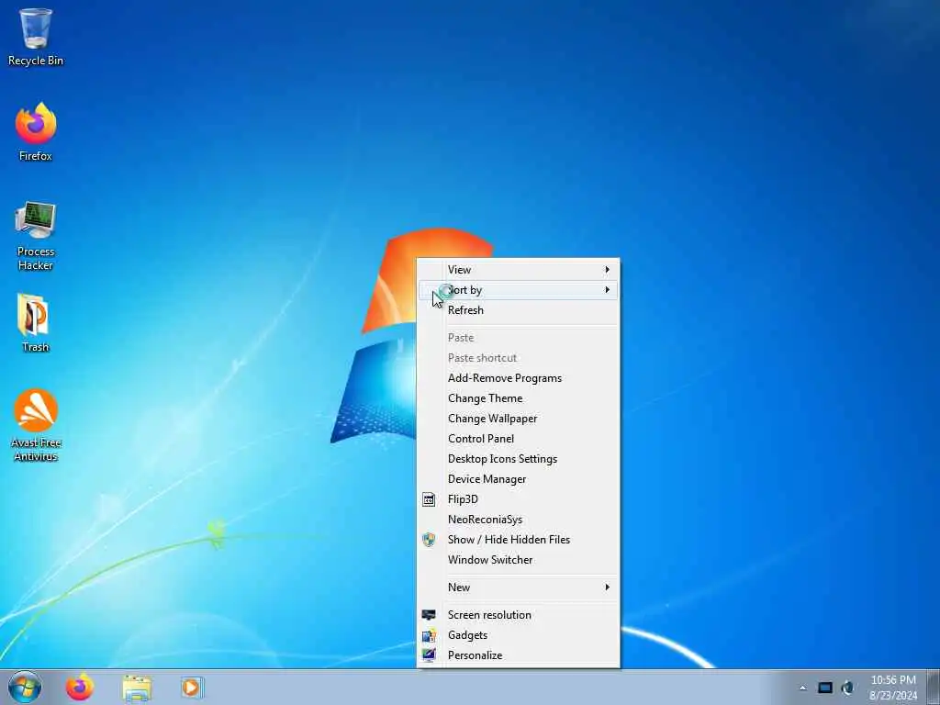Open Screen resolution settings
The height and width of the screenshot is (705, 940).
(519, 615)
